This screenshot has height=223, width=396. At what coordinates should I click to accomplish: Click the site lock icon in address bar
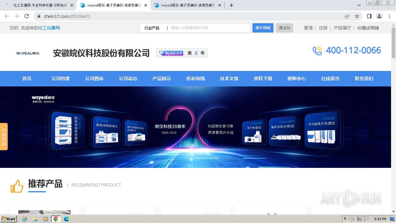pos(39,16)
